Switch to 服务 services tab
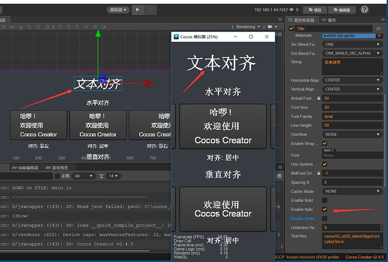Image resolution: width=388 pixels, height=262 pixels. point(329,20)
